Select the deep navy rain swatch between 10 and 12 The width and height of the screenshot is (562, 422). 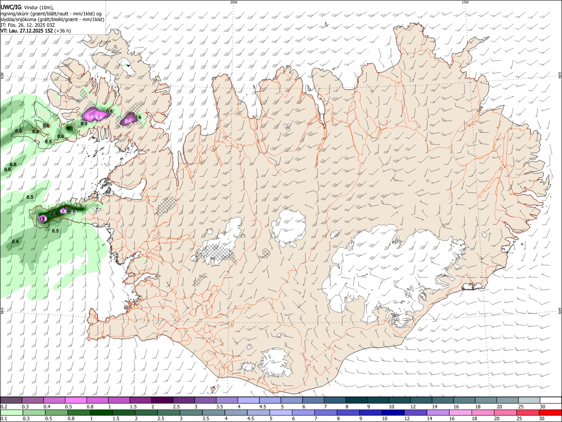click(x=394, y=412)
